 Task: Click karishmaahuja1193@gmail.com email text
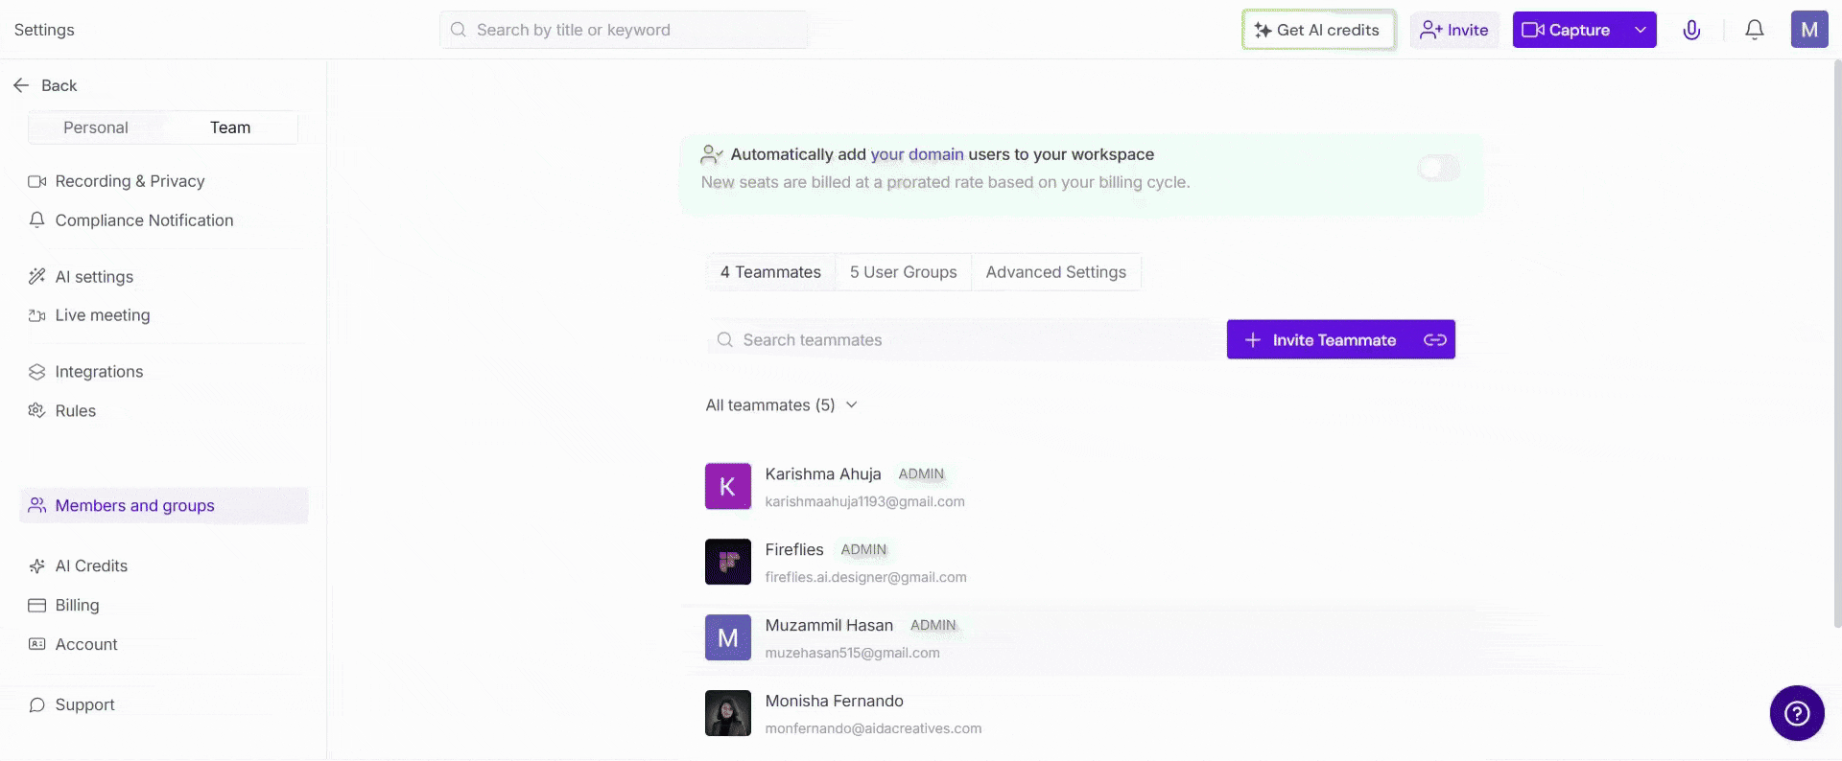[864, 501]
